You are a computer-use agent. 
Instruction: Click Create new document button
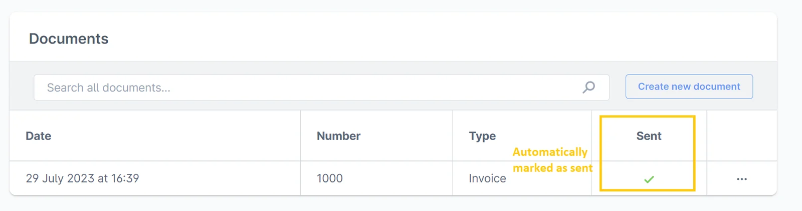(x=689, y=86)
